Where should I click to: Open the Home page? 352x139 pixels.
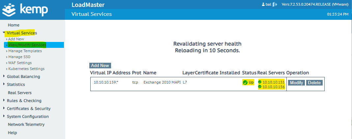pos(14,25)
